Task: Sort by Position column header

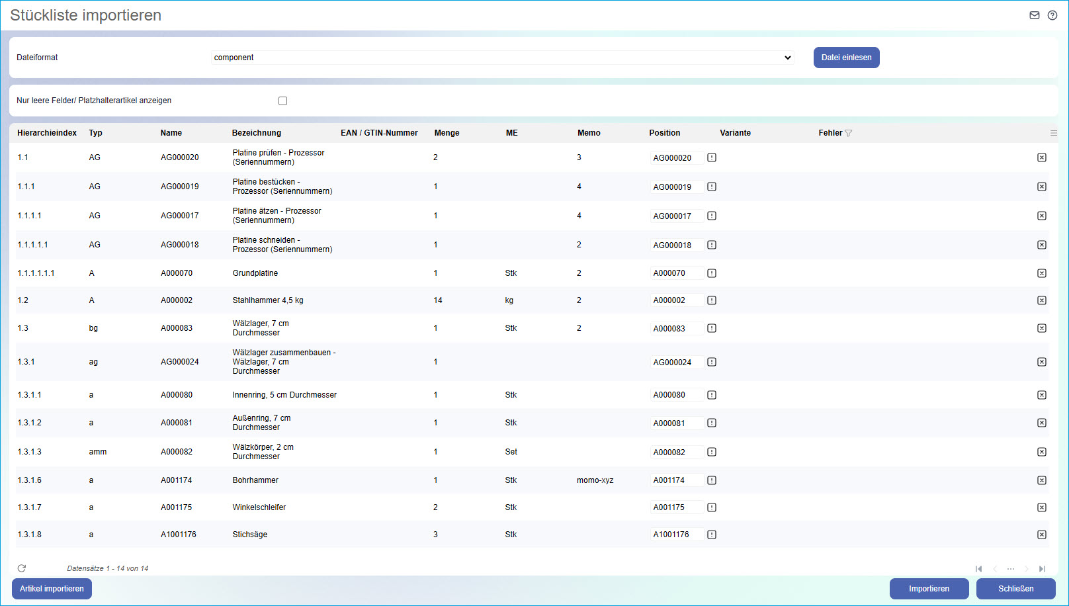Action: tap(665, 133)
